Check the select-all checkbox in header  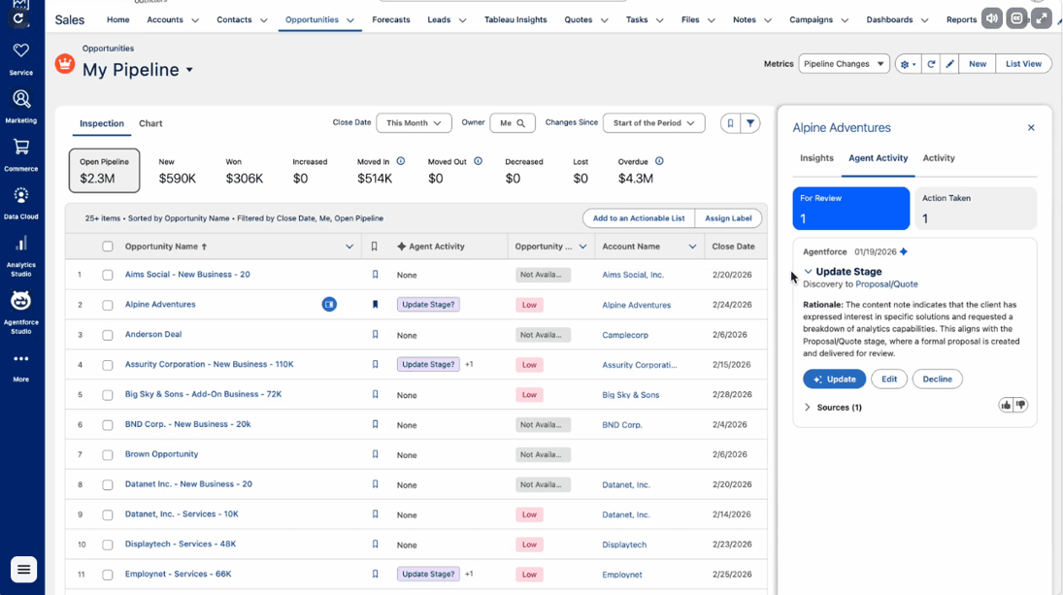[x=108, y=247]
